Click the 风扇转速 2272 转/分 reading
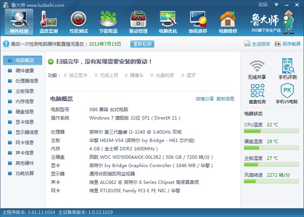The image size is (304, 217). click(278, 175)
